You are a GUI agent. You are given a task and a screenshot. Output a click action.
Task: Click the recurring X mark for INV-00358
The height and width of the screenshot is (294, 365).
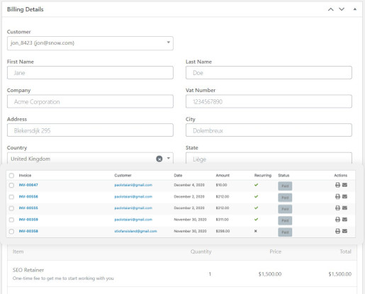coord(256,231)
